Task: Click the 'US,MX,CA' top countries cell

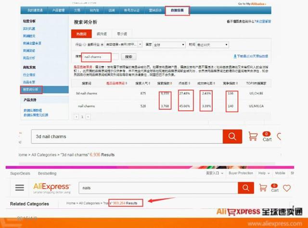Action: [x=256, y=106]
